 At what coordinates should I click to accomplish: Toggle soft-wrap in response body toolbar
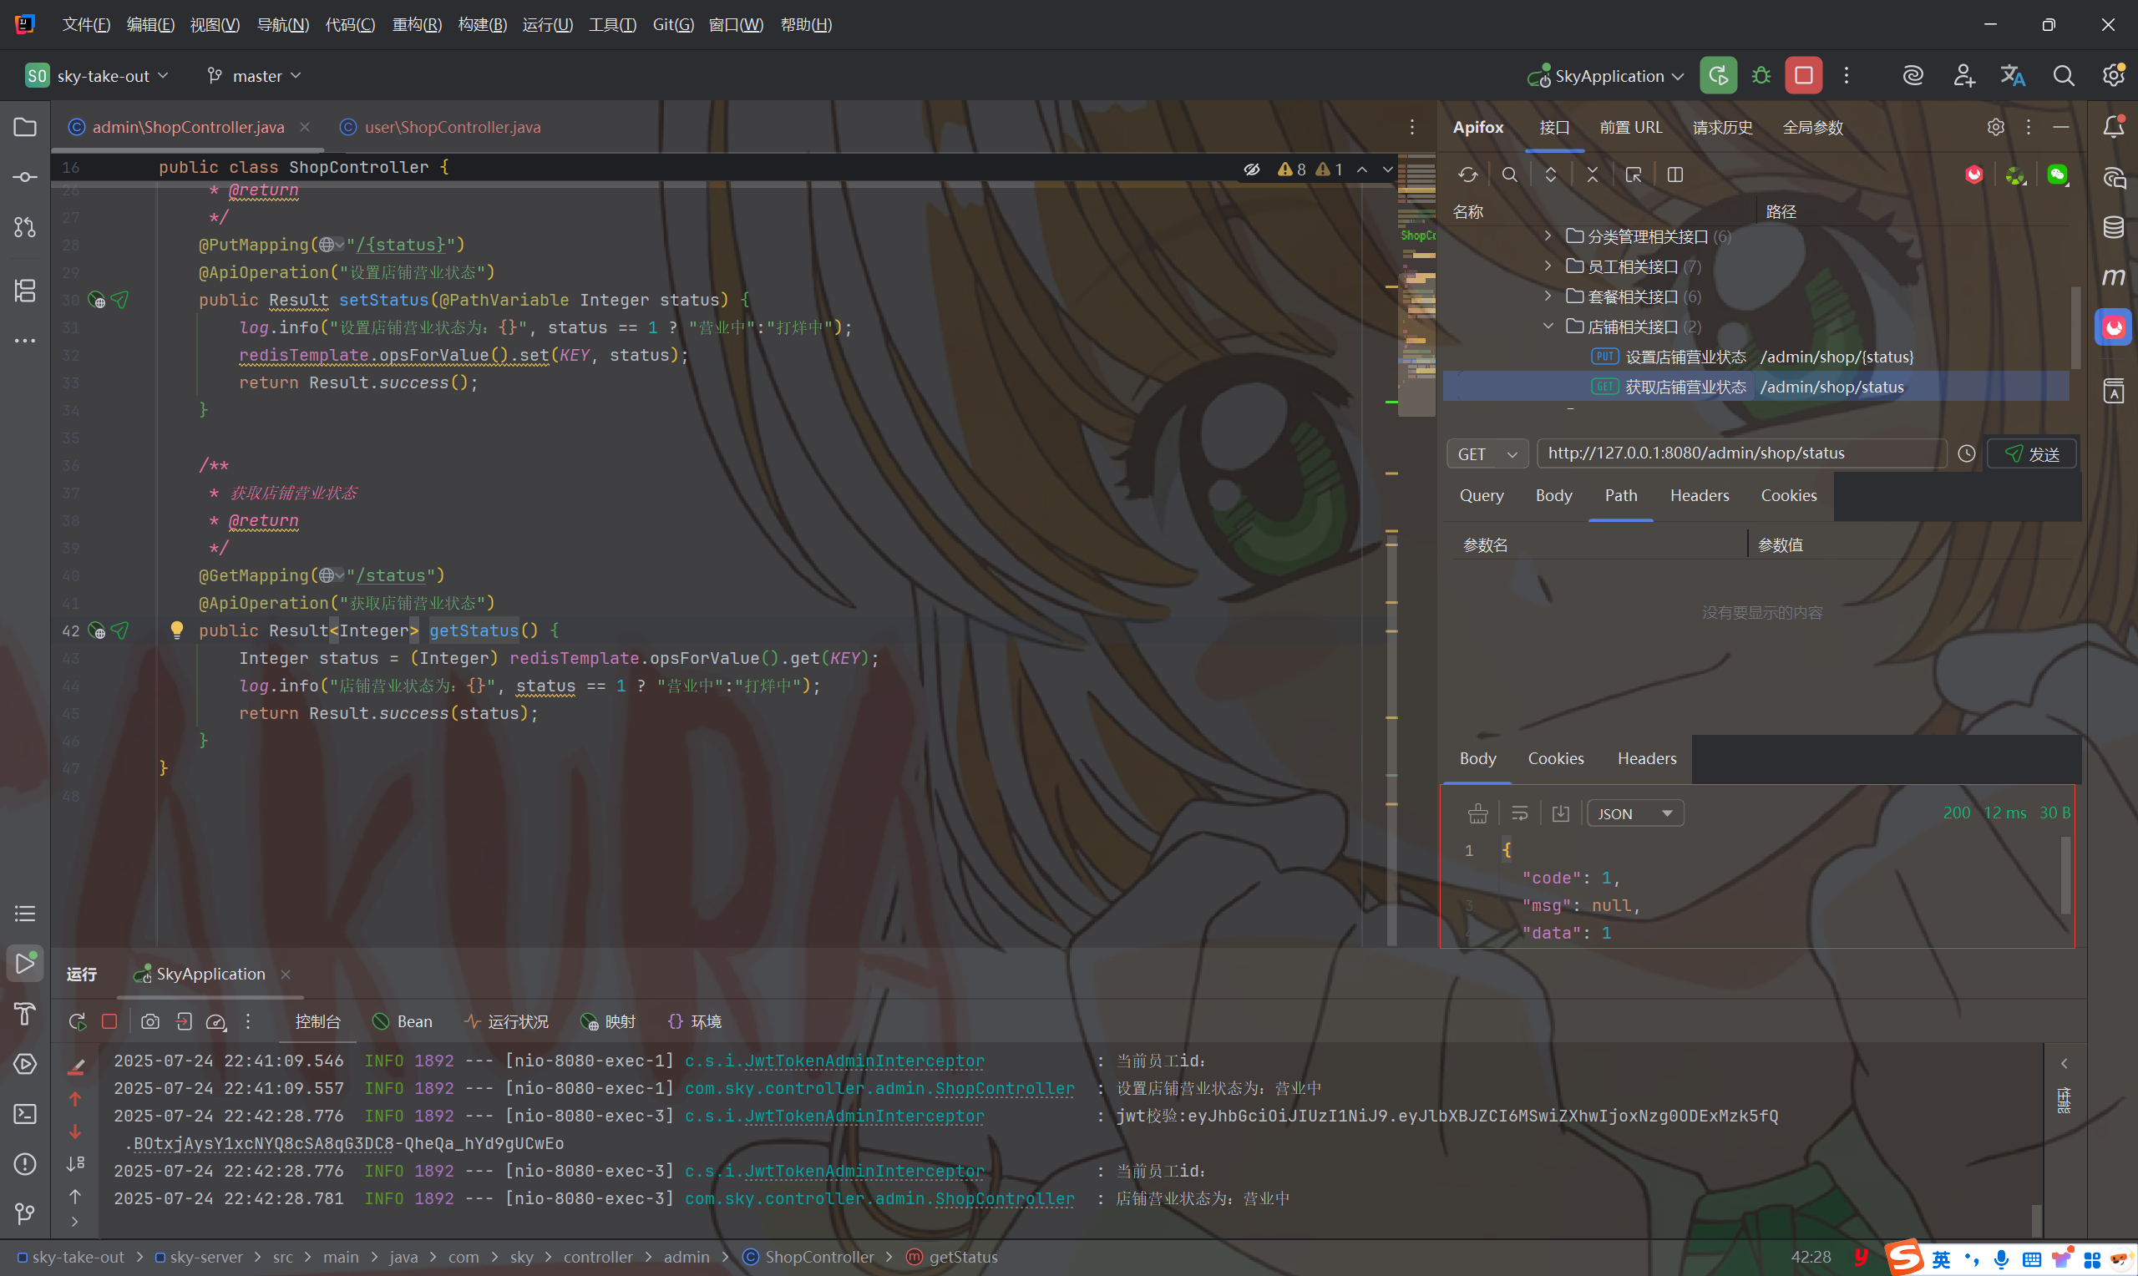1519,813
